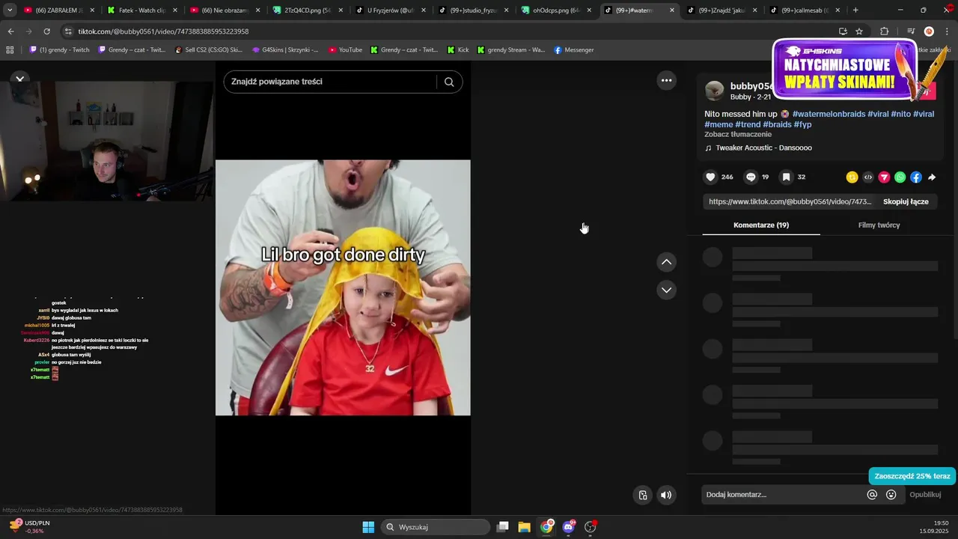This screenshot has width=958, height=539.
Task: Select the 'Komentarze (19)' tab
Action: pos(761,225)
